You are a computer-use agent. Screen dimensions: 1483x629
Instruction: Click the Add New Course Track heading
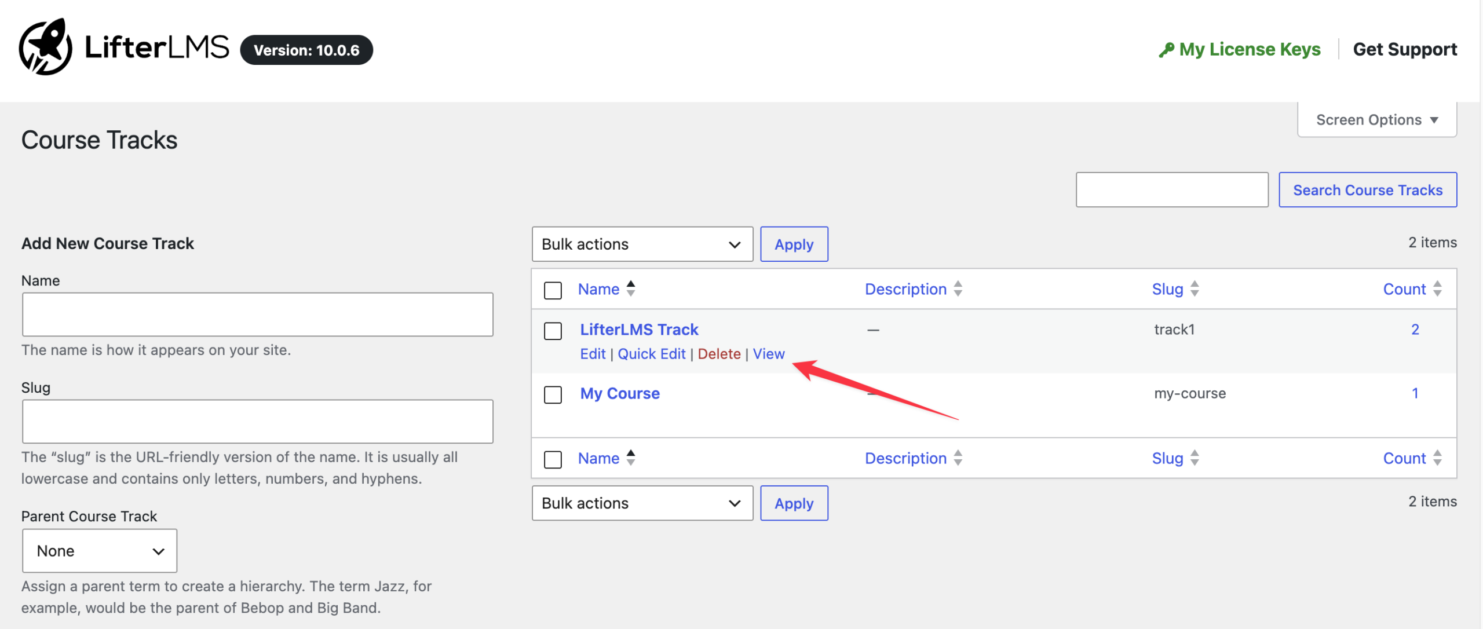point(107,243)
